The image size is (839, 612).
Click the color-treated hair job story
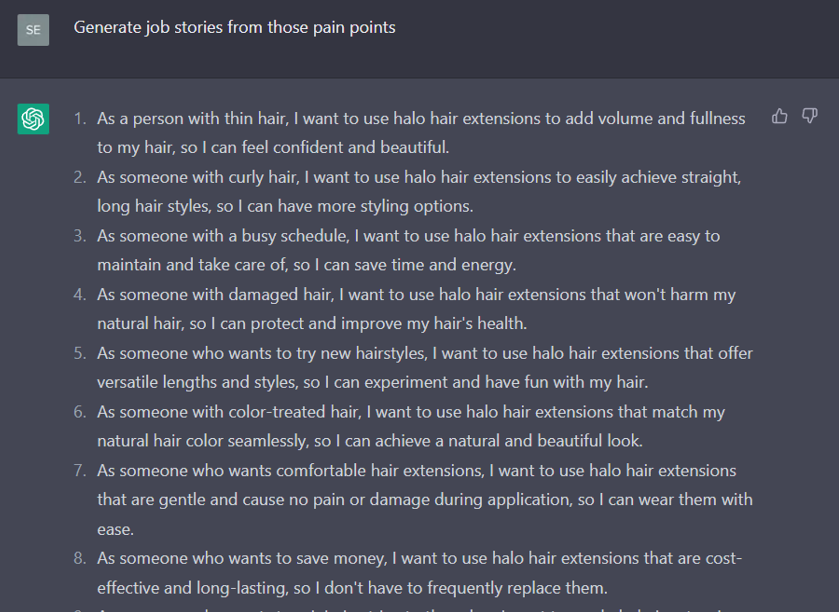[411, 426]
